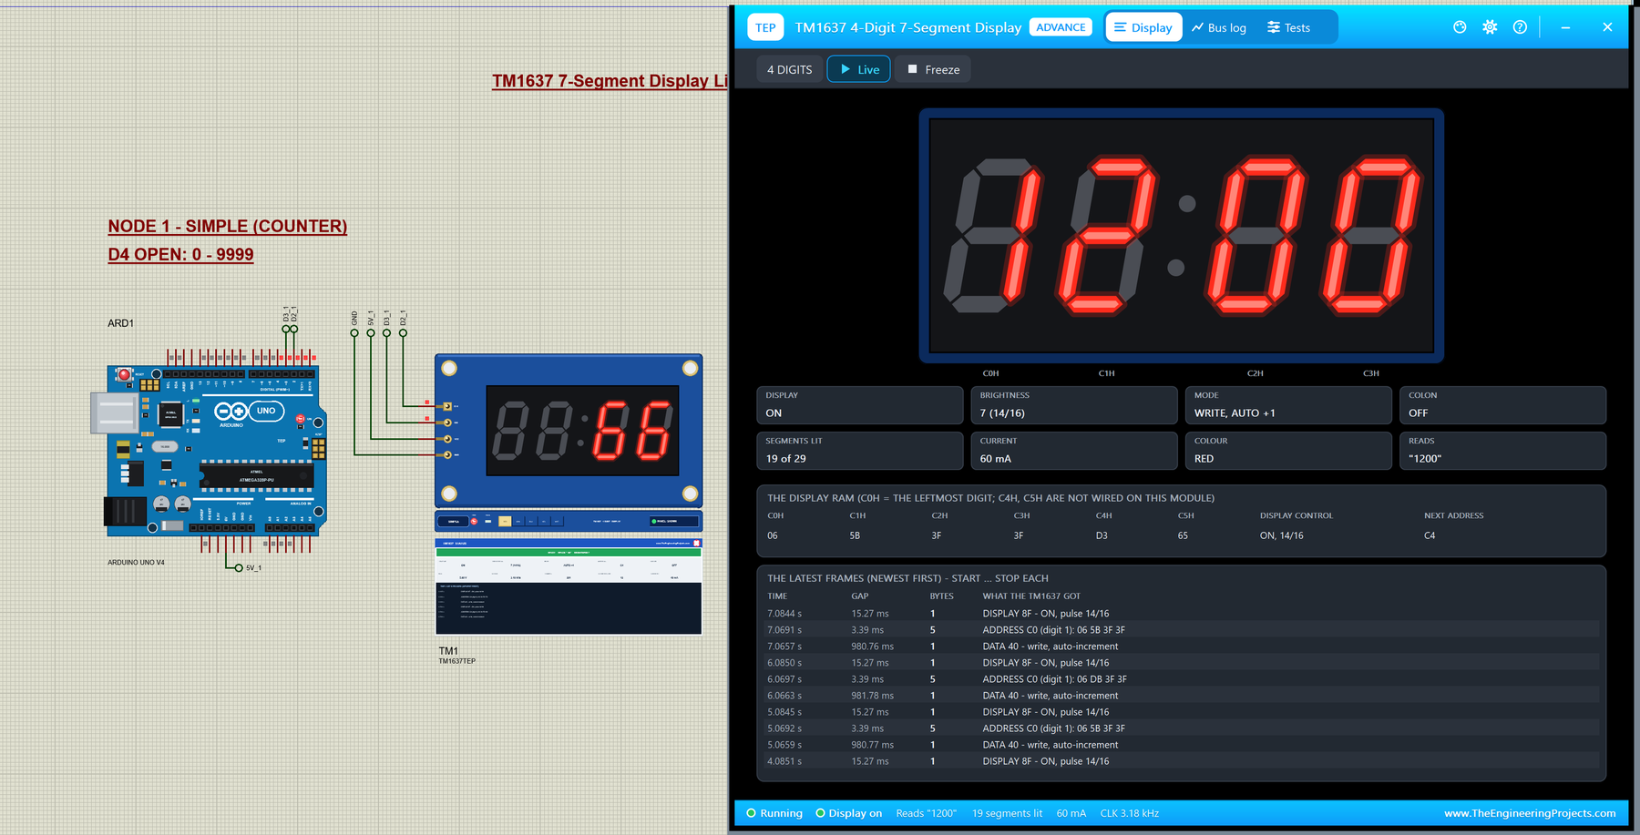This screenshot has height=835, width=1640.
Task: Click C0H RAM value 06
Action: click(773, 535)
